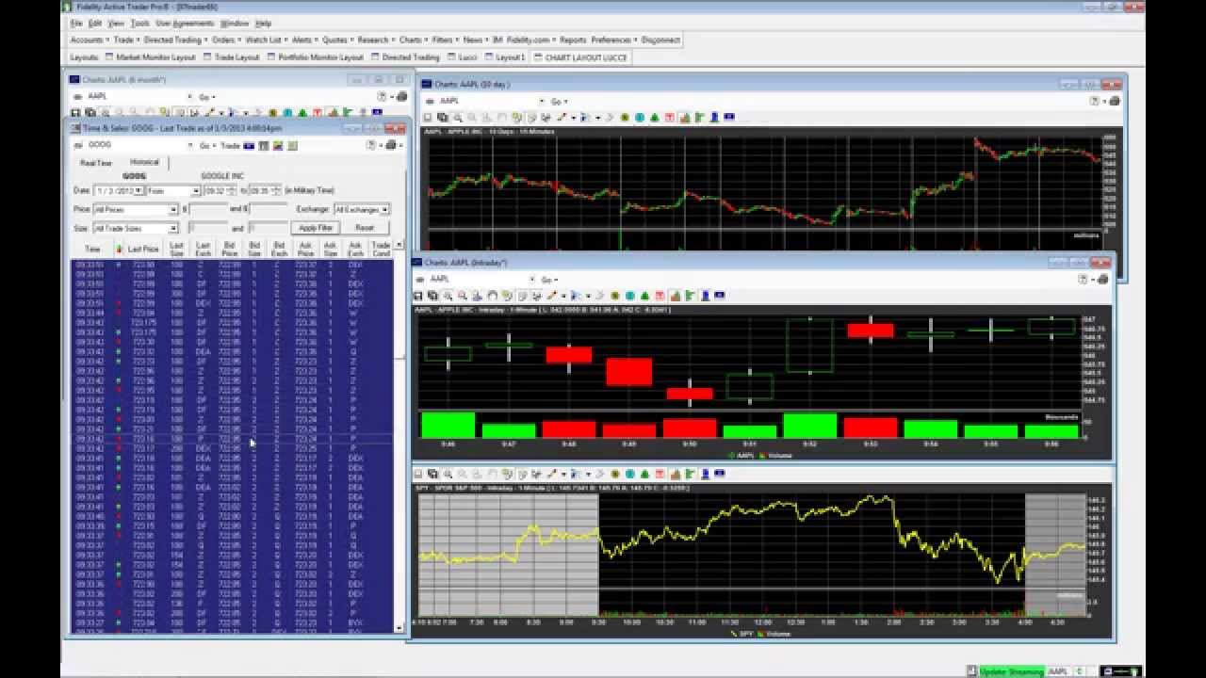Viewport: 1206px width, 678px height.
Task: Open the From time-range dropdown
Action: (196, 191)
